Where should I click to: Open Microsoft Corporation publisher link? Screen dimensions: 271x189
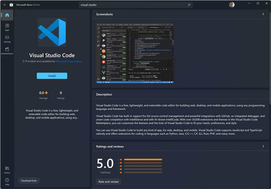pyautogui.click(x=69, y=61)
